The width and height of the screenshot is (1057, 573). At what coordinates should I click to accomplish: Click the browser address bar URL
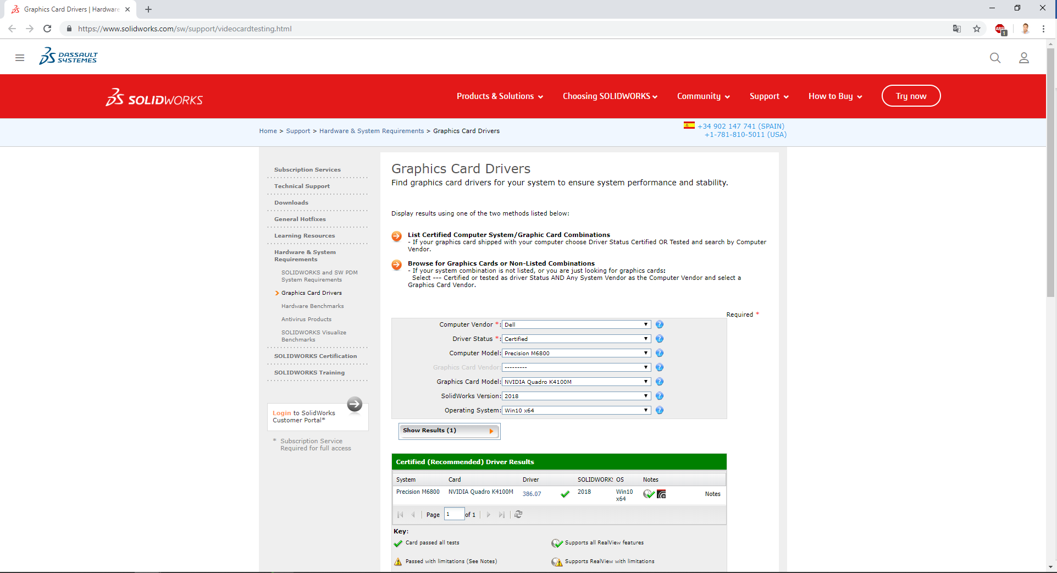click(x=185, y=29)
